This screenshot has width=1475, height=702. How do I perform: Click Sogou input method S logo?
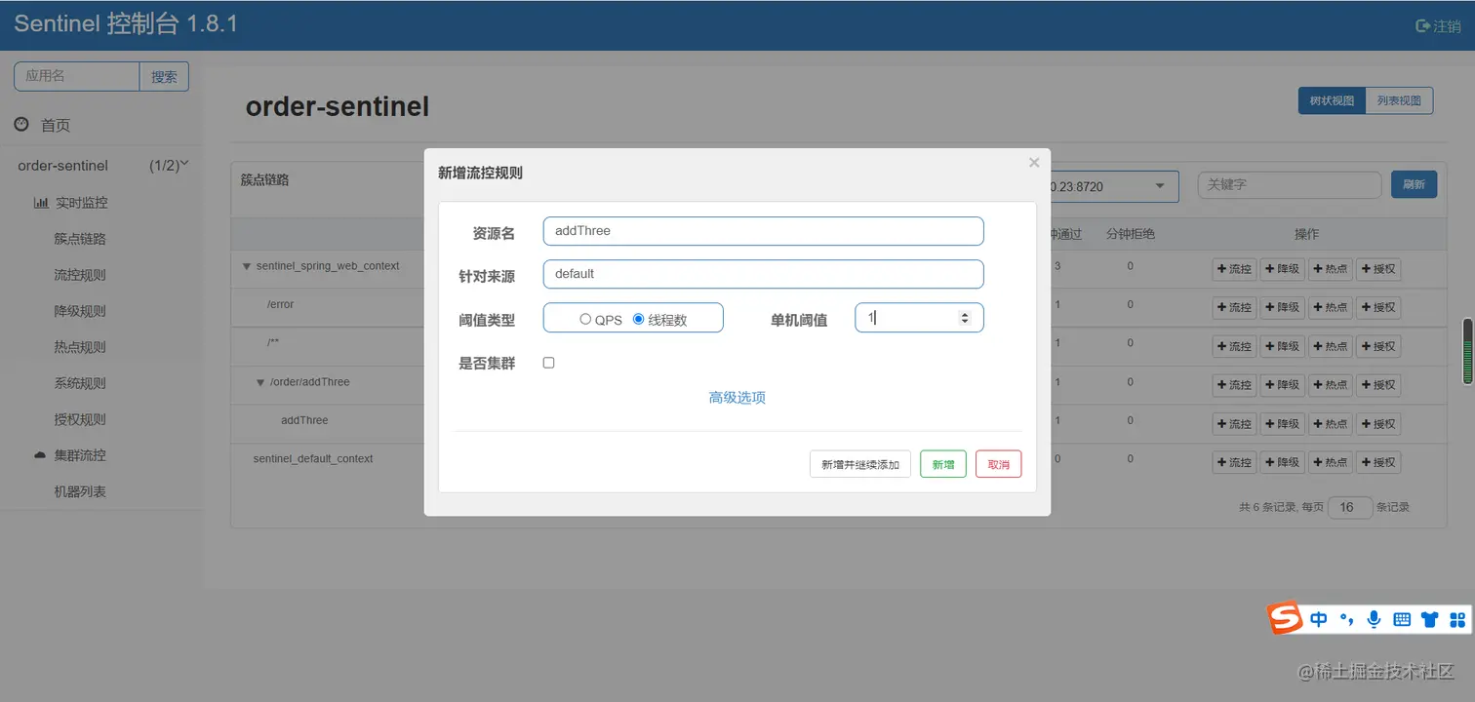pos(1285,617)
